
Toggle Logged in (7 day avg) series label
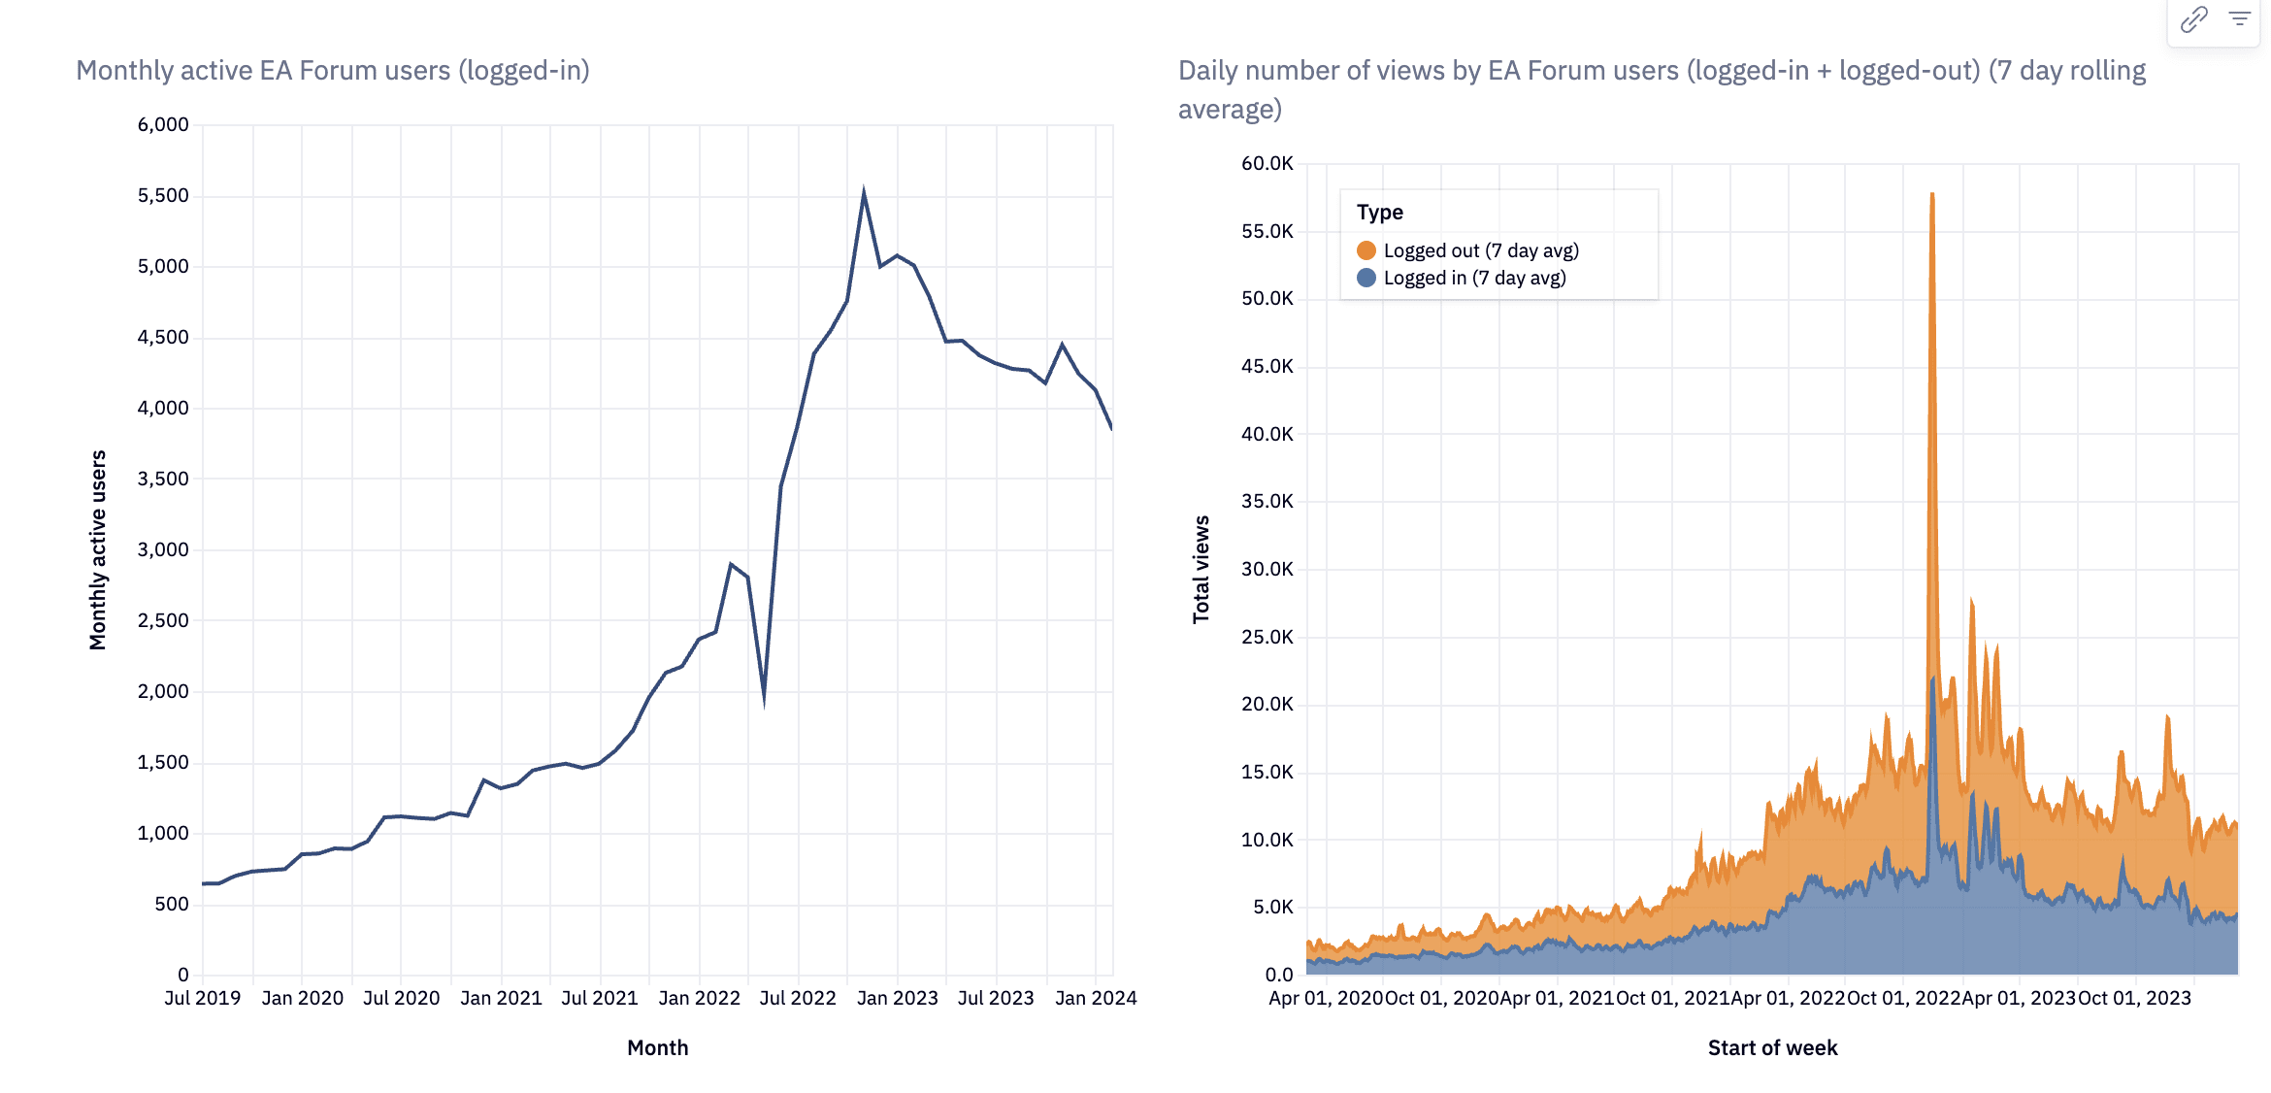[1474, 278]
